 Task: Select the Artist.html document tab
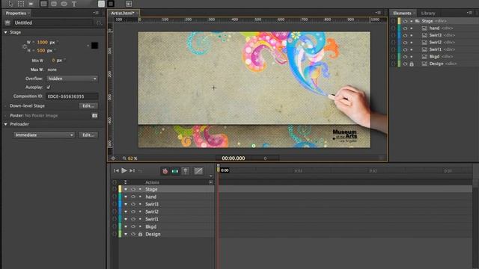tap(123, 13)
